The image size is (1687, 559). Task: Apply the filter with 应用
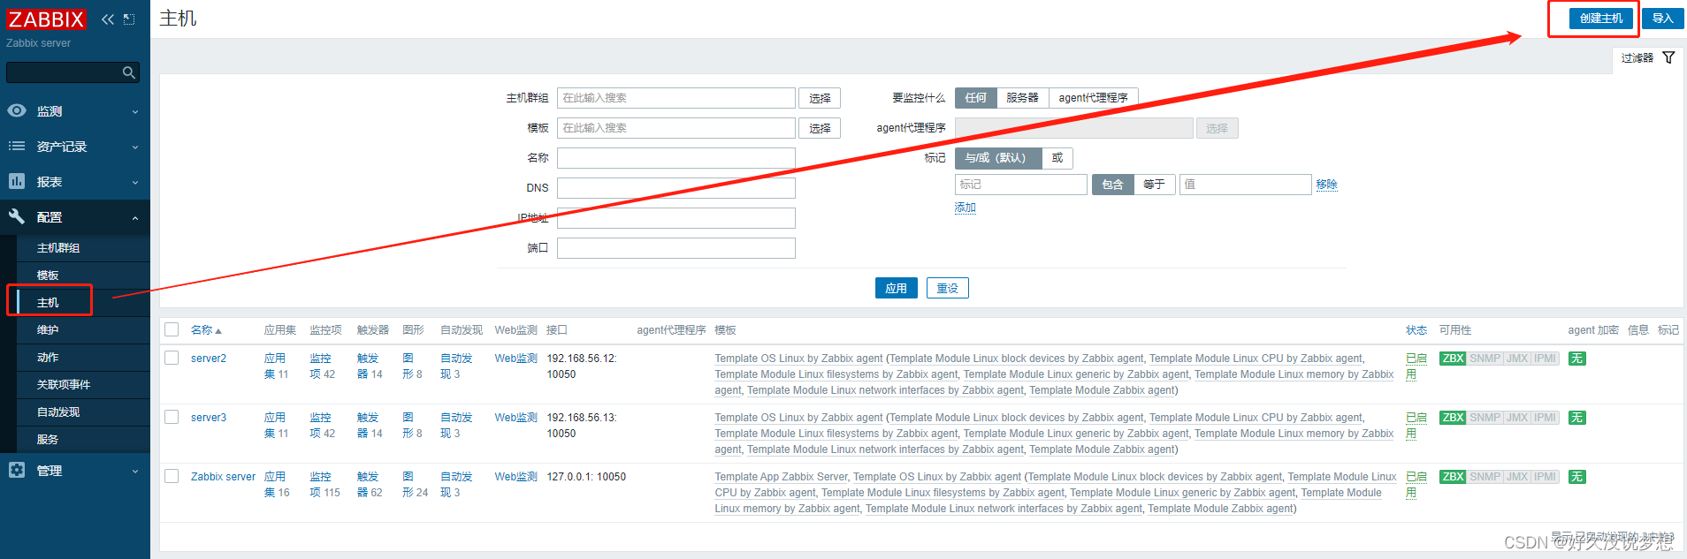(x=896, y=288)
